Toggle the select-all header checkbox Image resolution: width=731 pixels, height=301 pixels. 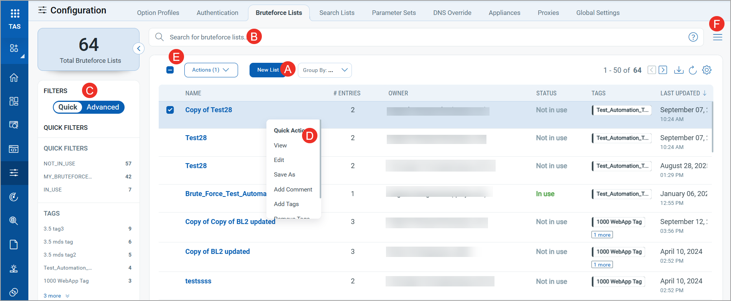point(170,70)
